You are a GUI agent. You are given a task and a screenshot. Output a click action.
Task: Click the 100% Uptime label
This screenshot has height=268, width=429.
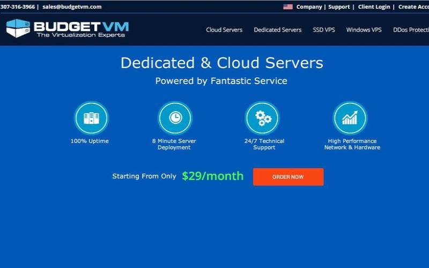[90, 141]
